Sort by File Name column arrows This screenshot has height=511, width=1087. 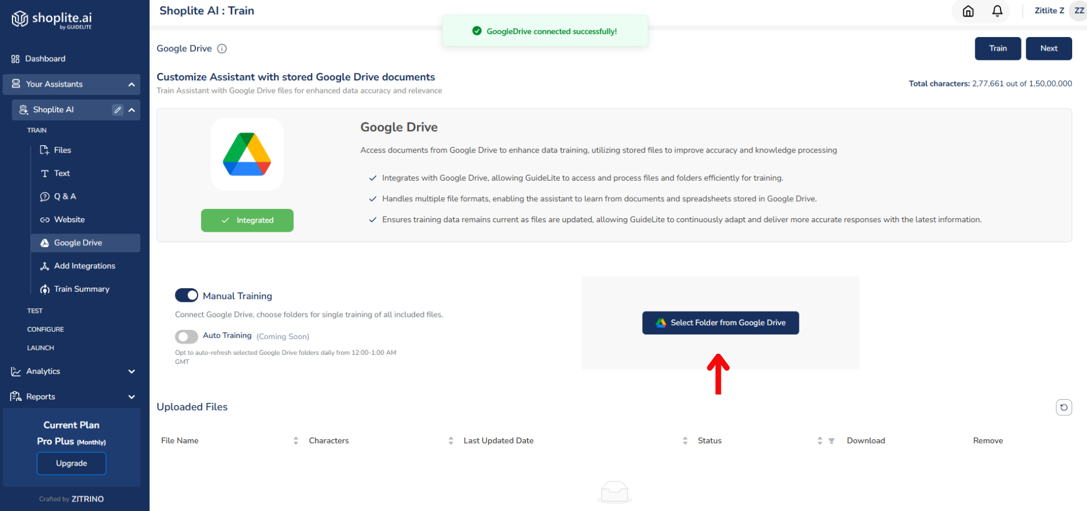click(x=296, y=441)
